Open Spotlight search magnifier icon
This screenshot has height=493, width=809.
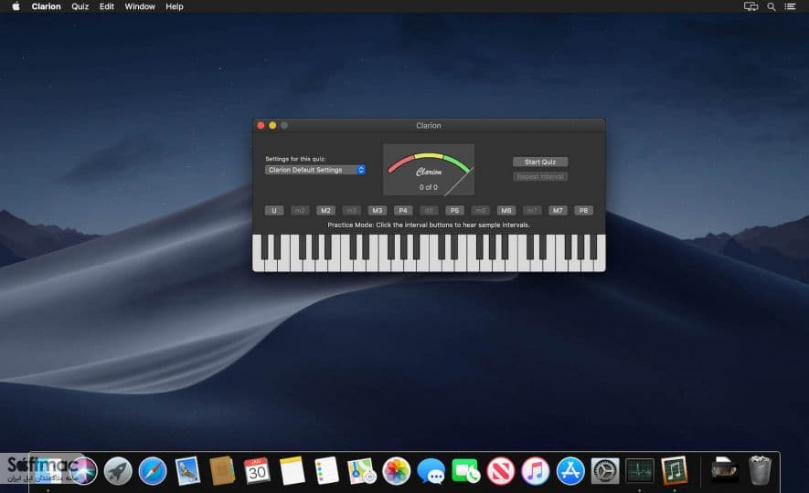[771, 6]
